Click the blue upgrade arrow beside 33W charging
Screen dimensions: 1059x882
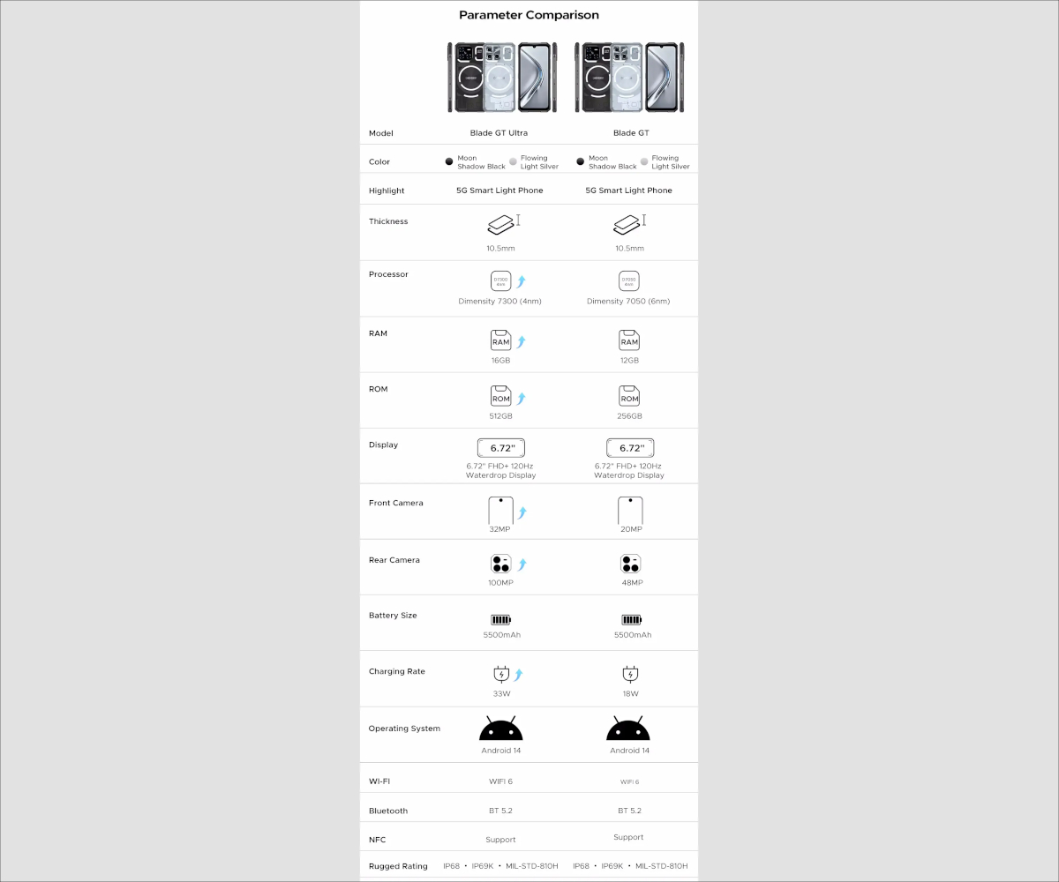(x=519, y=675)
